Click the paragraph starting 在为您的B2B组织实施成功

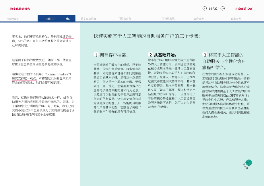click(x=226, y=95)
